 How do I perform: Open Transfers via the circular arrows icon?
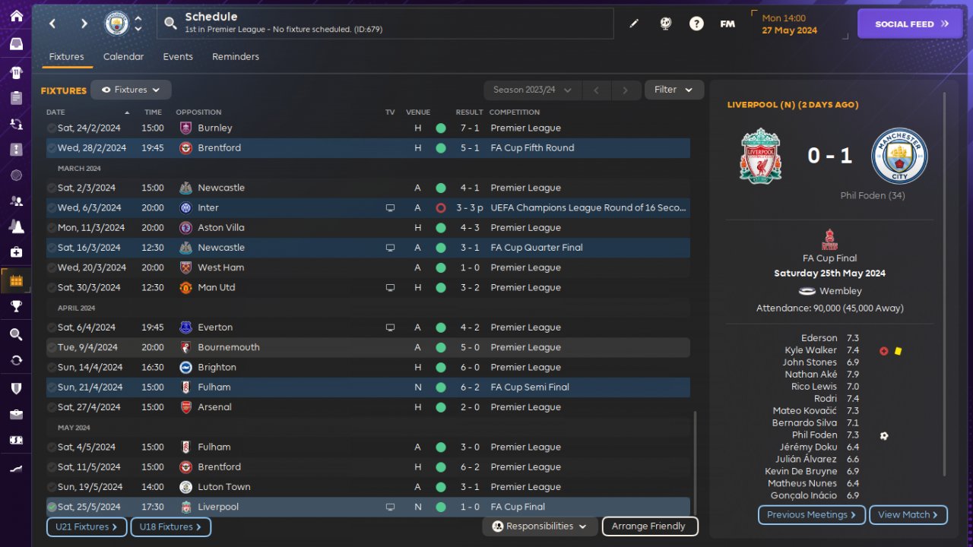(16, 360)
